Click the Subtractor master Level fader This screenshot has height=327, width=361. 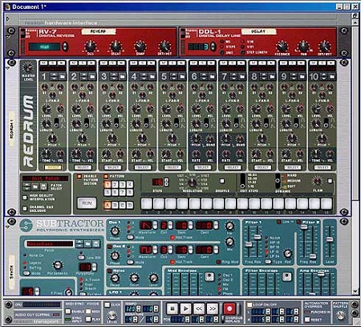(330, 239)
